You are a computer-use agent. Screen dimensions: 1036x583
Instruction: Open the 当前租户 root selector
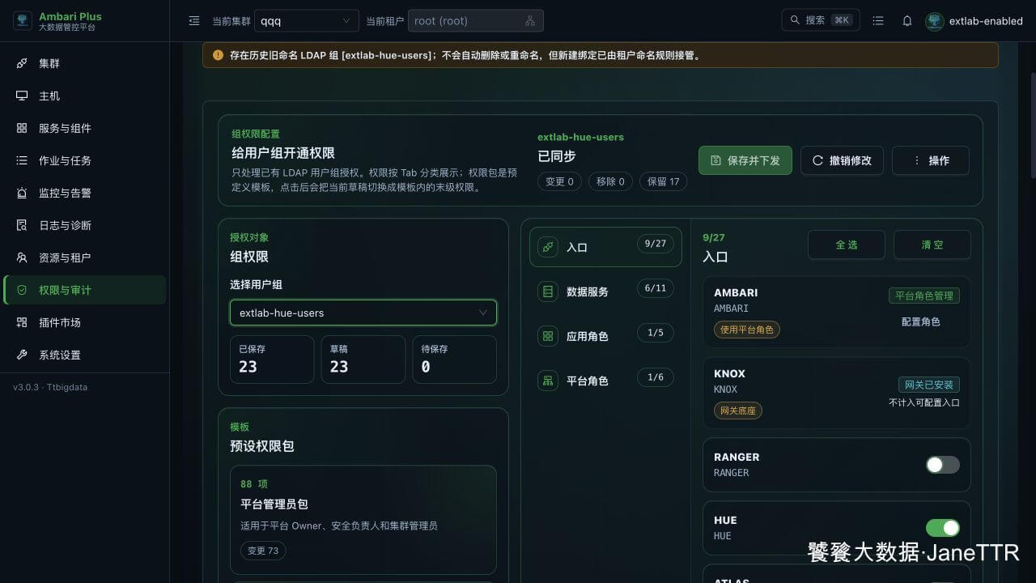476,21
